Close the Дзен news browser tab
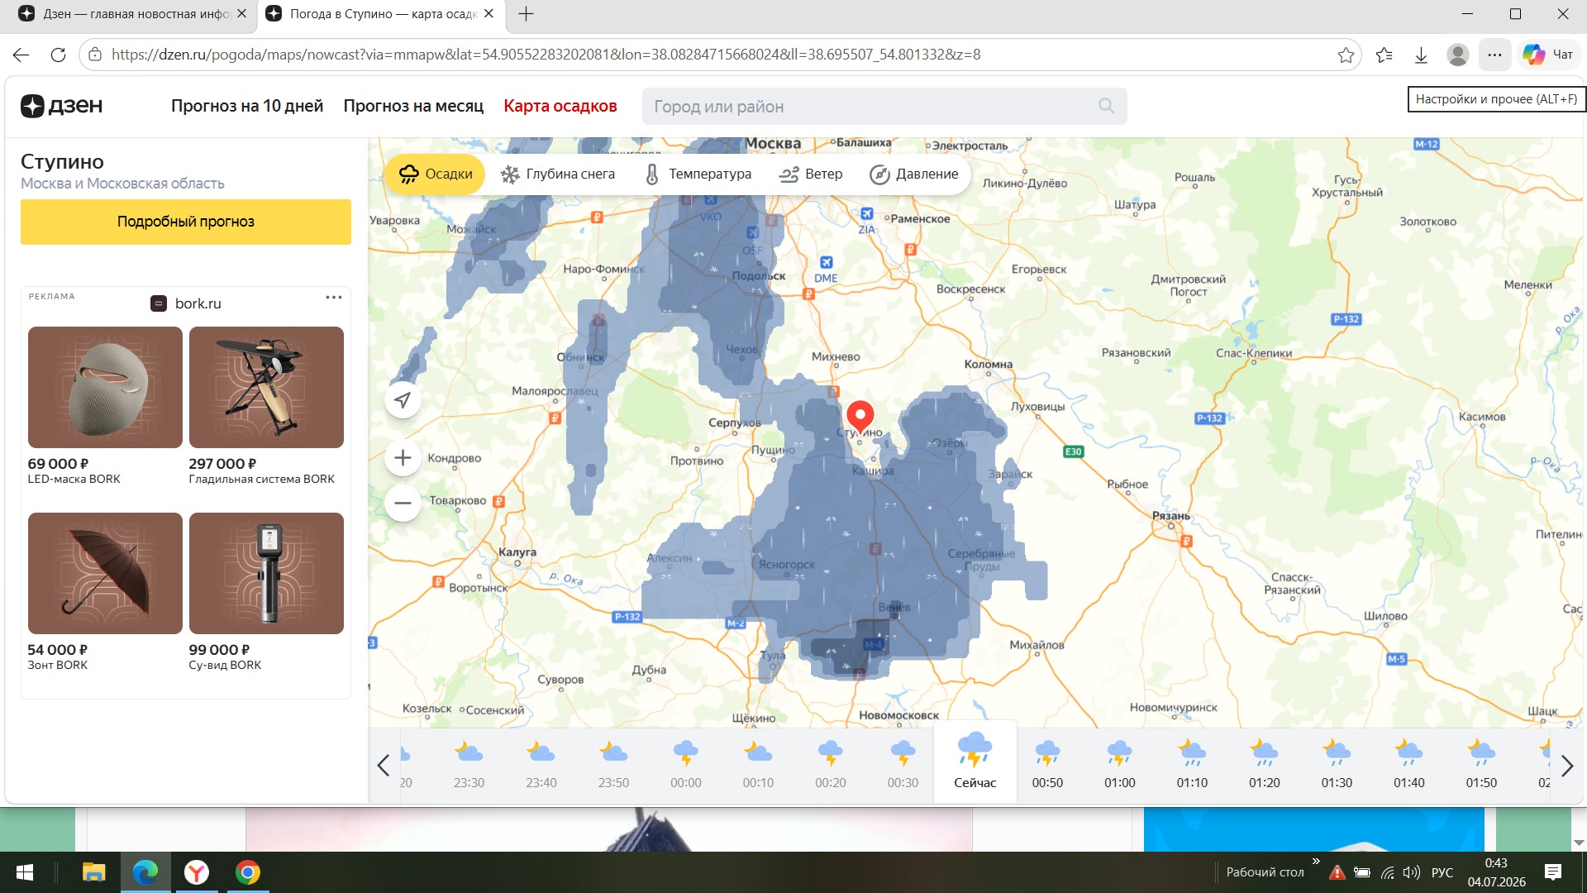 [x=241, y=14]
